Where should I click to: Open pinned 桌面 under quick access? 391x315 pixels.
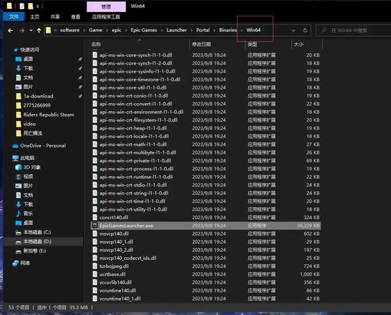point(28,59)
